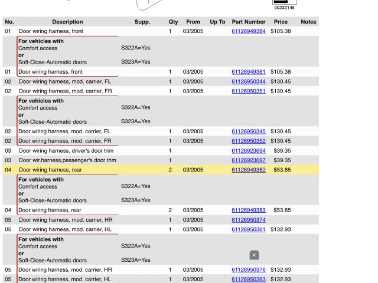Click highlighted rear harness part 61126949382
This screenshot has width=378, height=283.
[x=248, y=170]
